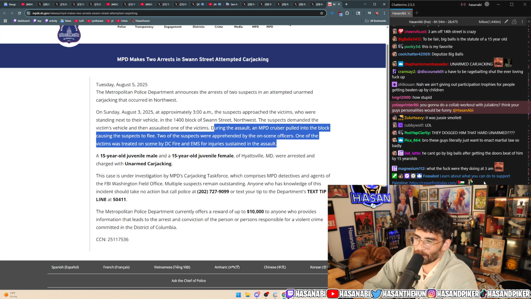The height and width of the screenshot is (299, 531).
Task: Open File Explorer from the taskbar
Action: 247,295
